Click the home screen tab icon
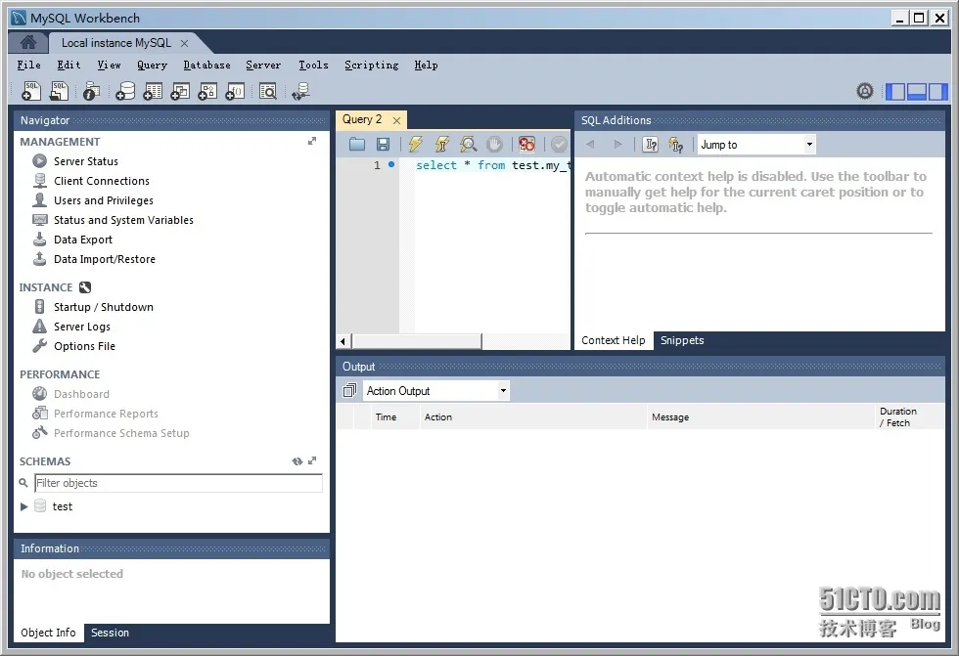 28,42
